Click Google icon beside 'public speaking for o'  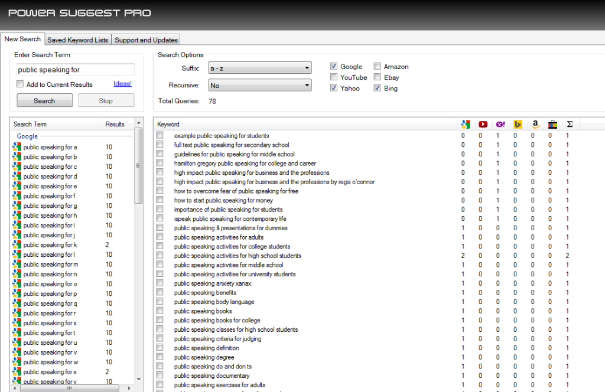click(x=17, y=284)
